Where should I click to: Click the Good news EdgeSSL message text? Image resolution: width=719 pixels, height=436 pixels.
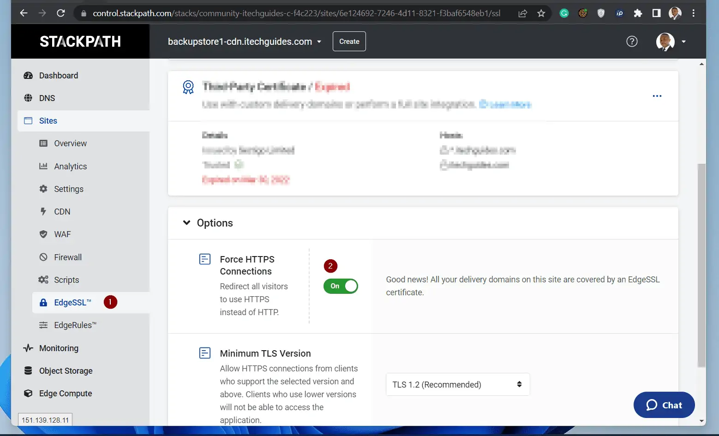tap(523, 286)
